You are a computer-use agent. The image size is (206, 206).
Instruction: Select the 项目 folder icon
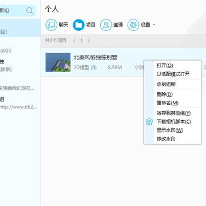coord(78,25)
